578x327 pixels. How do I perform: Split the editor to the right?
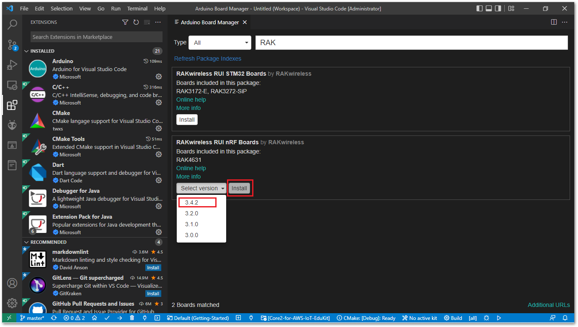coord(554,22)
